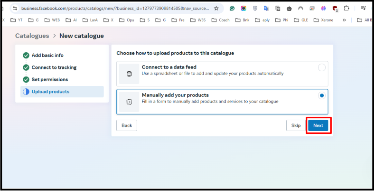
Task: Click the Grammarly extension icon
Action: point(232,9)
